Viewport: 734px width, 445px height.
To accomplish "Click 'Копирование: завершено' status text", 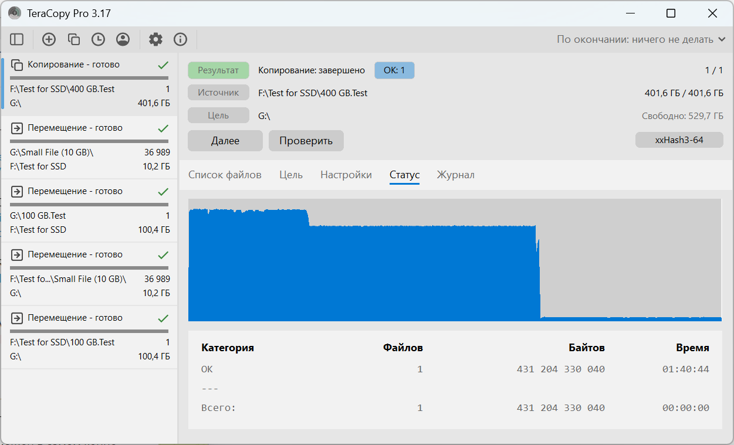I will 312,70.
